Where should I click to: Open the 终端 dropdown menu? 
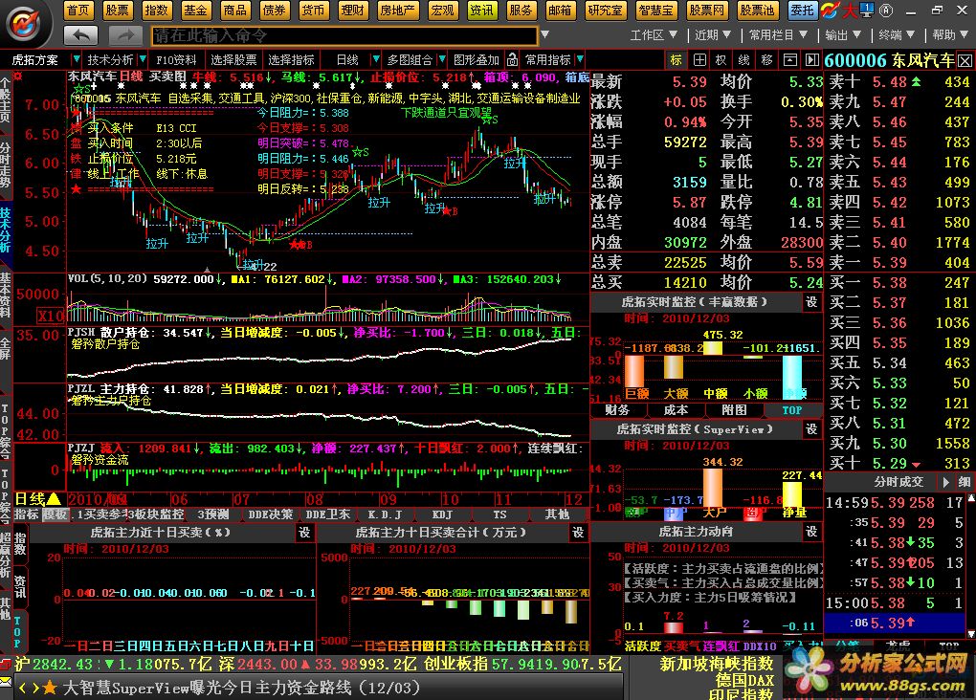point(897,34)
